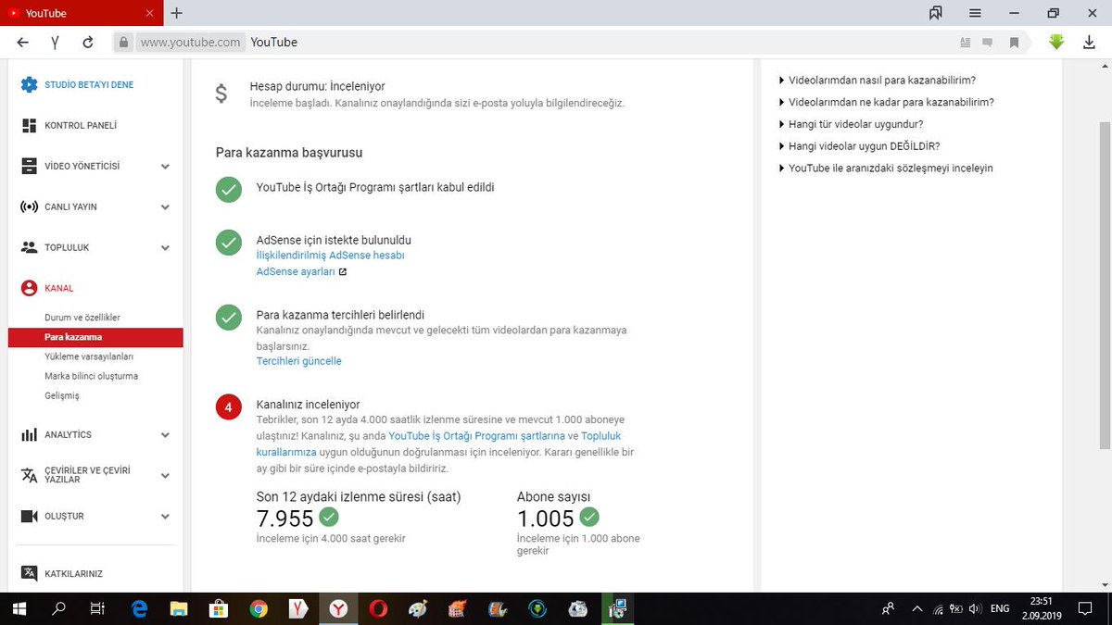This screenshot has width=1112, height=625.
Task: Click the Kontrol Paneli menu label
Action: [81, 125]
